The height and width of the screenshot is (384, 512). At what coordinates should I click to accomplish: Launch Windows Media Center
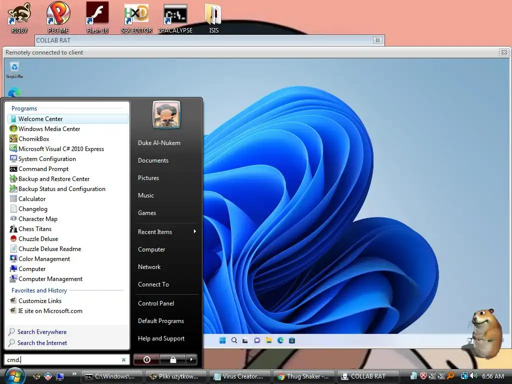click(68, 129)
